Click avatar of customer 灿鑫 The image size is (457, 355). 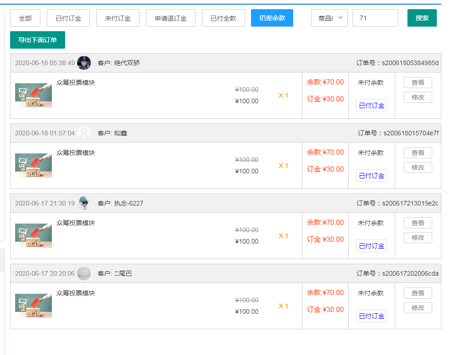tap(84, 133)
